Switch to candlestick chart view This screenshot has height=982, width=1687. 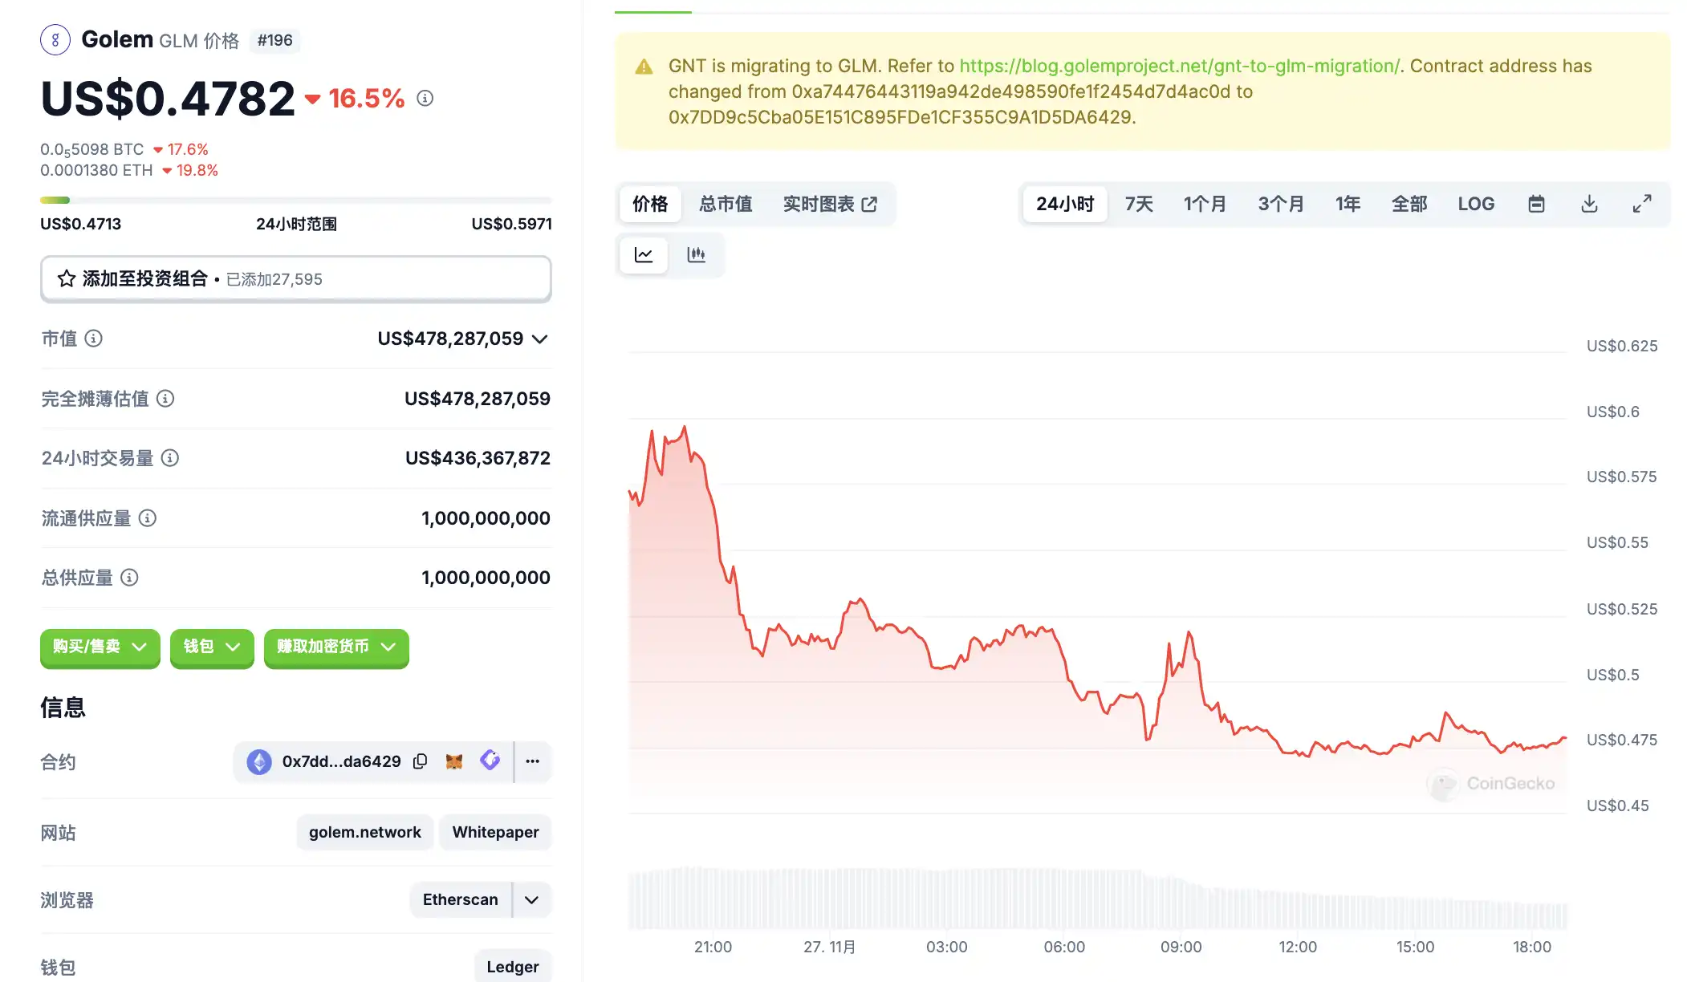[x=697, y=255]
